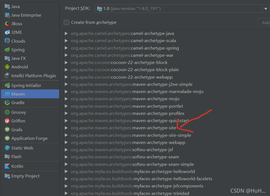Image resolution: width=270 pixels, height=196 pixels.
Task: Expand maven-archetype-site entry arrow
Action: point(66,128)
